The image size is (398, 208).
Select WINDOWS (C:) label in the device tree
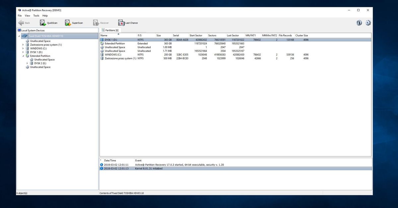[x=38, y=48]
